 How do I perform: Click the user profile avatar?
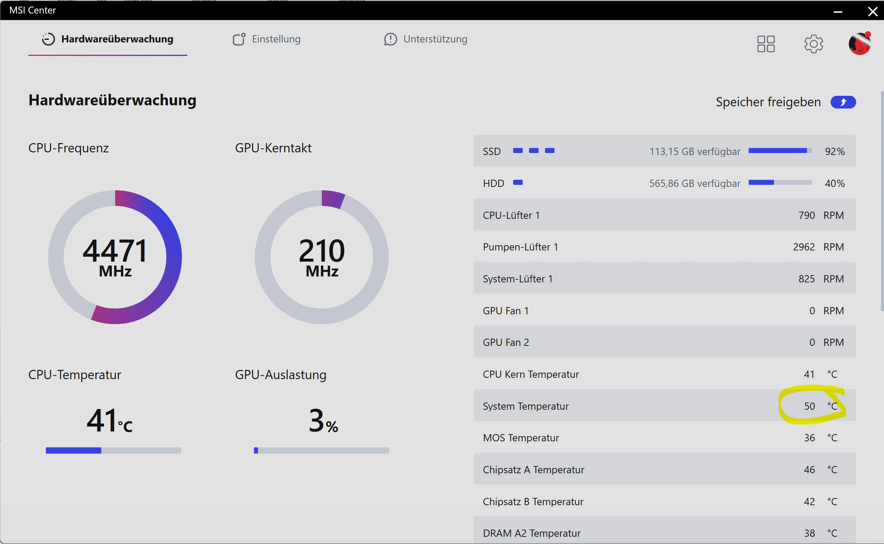[x=860, y=44]
